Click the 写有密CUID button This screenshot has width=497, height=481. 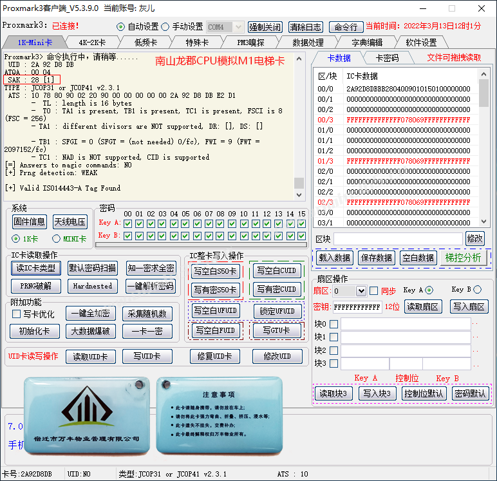coord(276,289)
